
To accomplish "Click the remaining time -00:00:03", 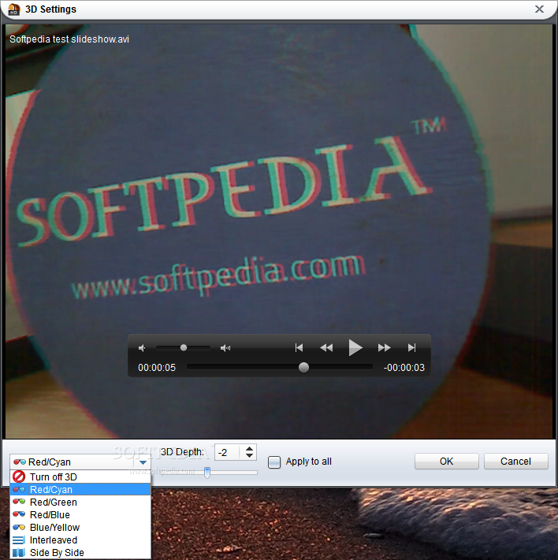I will coord(404,368).
